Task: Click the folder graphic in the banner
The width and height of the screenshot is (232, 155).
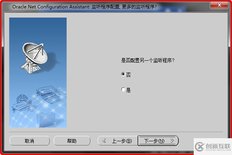Action: [x=46, y=120]
